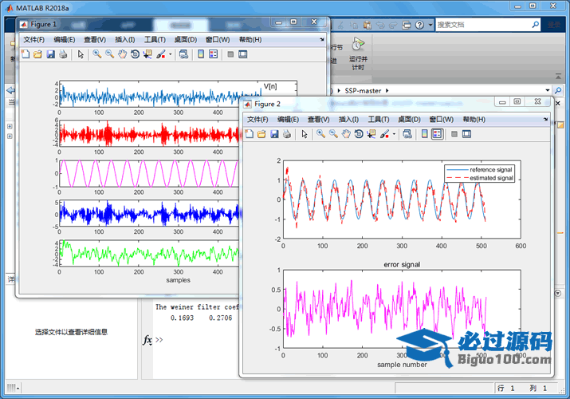Click Print icon in MATLAB quick access bar

coord(407,25)
